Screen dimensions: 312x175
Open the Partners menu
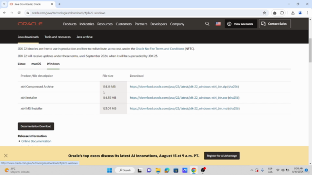click(141, 24)
